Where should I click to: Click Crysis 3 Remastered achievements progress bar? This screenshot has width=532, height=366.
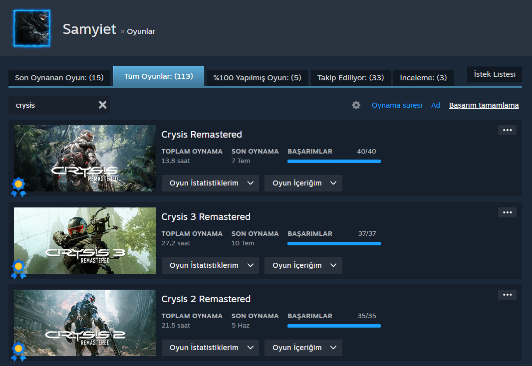point(334,244)
